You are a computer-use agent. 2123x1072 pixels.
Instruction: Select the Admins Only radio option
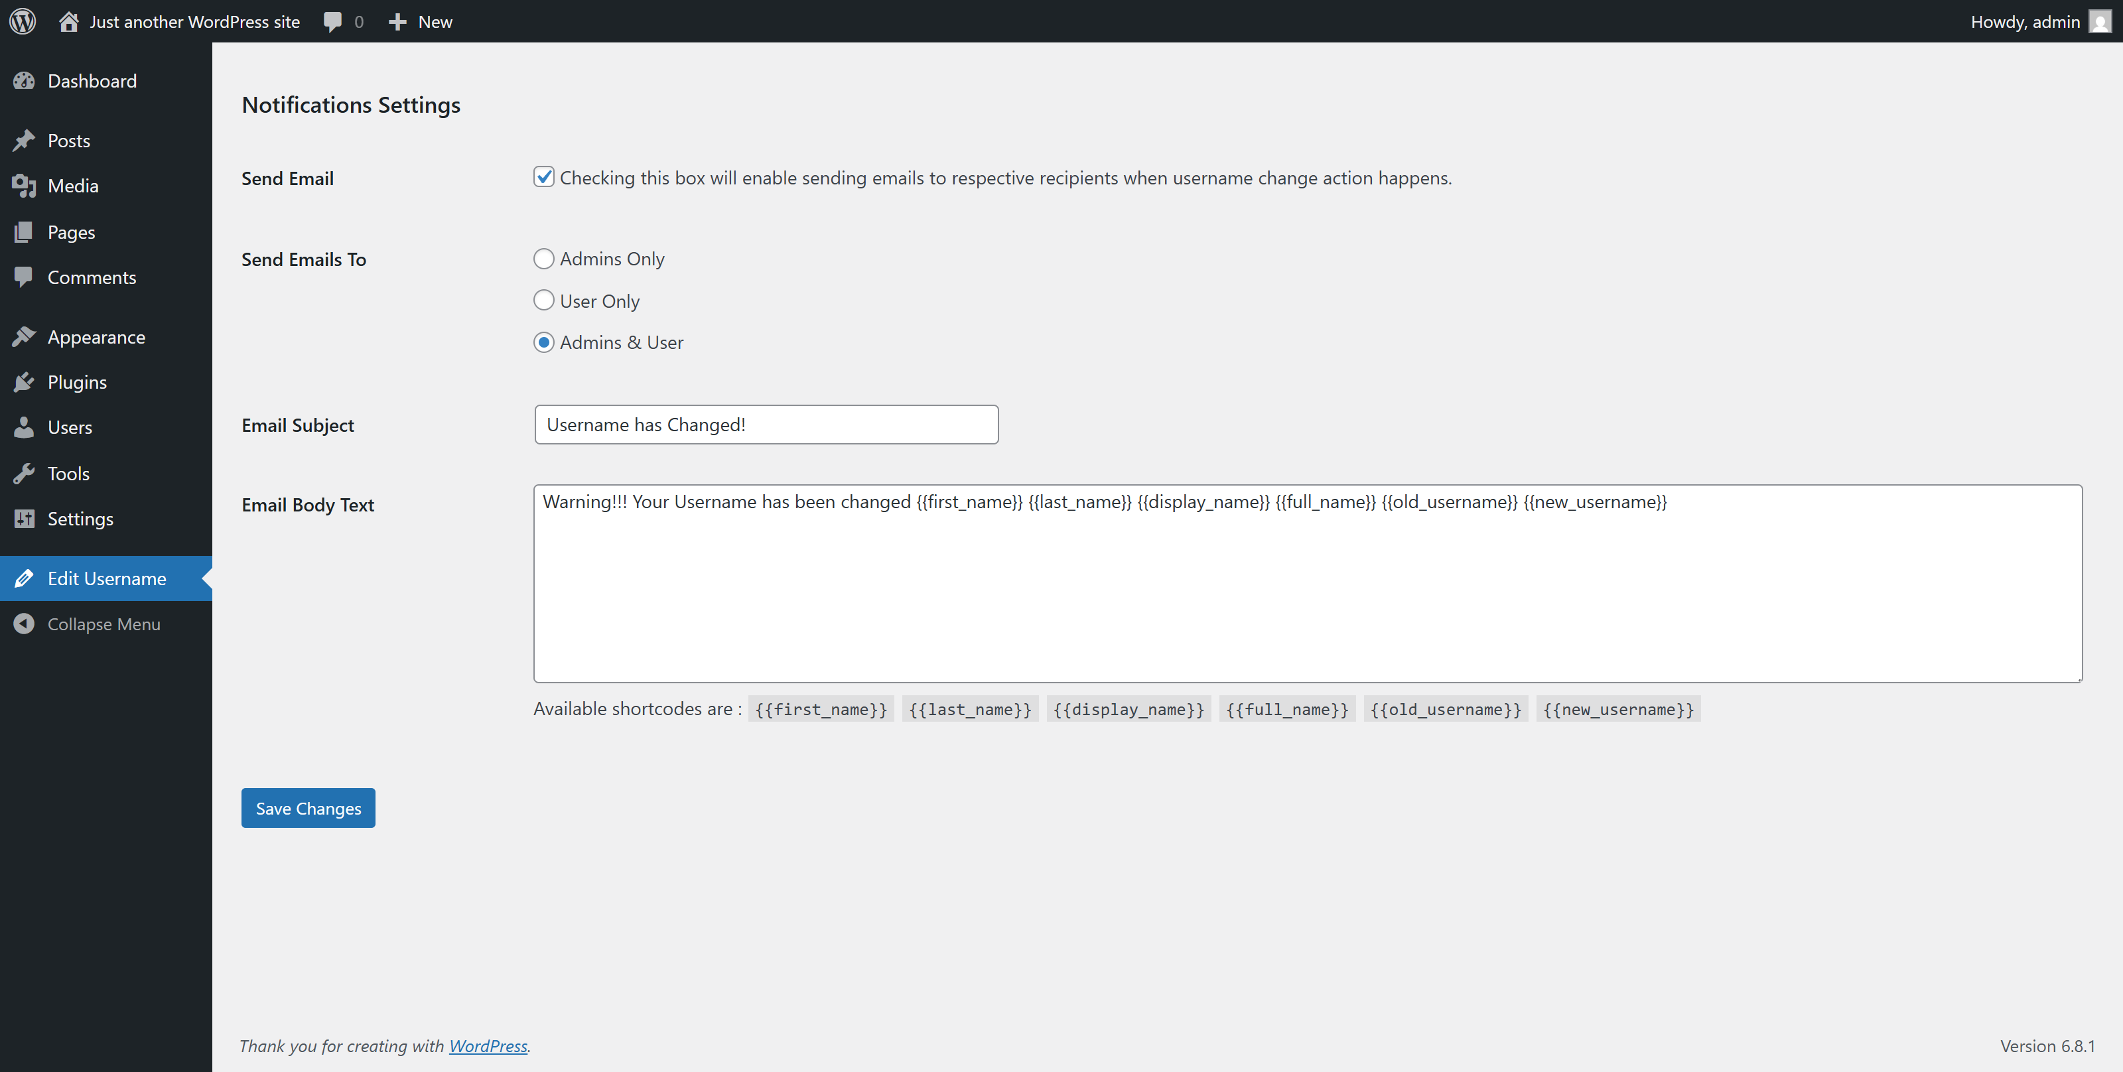coord(544,259)
